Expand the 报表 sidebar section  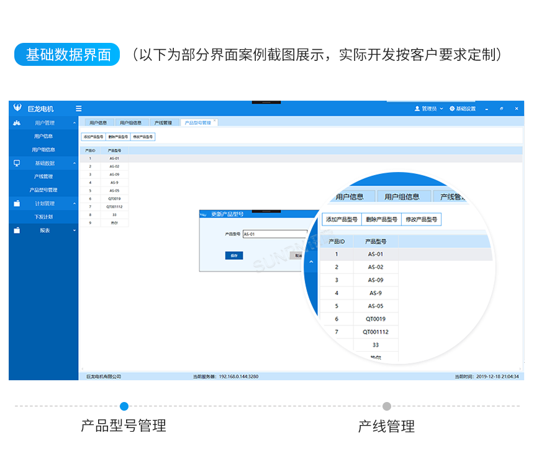pos(74,229)
